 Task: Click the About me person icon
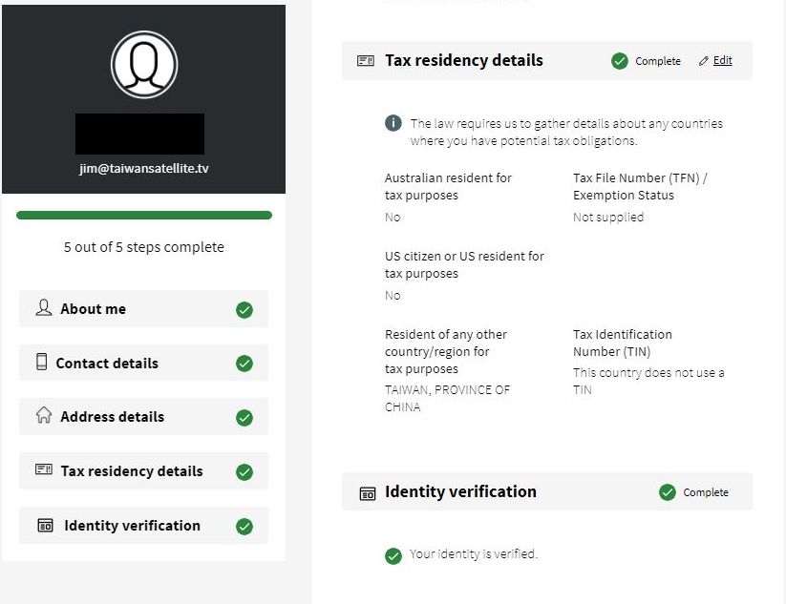coord(43,308)
